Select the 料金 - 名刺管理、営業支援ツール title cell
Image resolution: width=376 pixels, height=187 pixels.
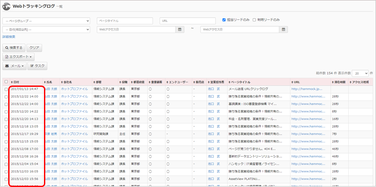[253, 119]
